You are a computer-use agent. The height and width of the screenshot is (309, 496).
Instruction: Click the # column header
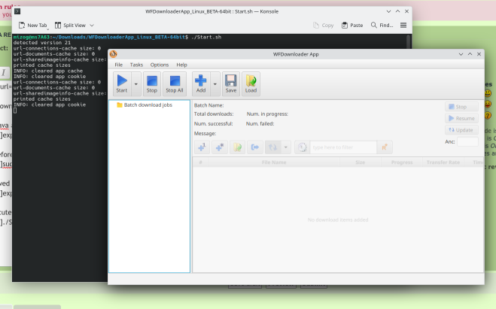tap(200, 162)
